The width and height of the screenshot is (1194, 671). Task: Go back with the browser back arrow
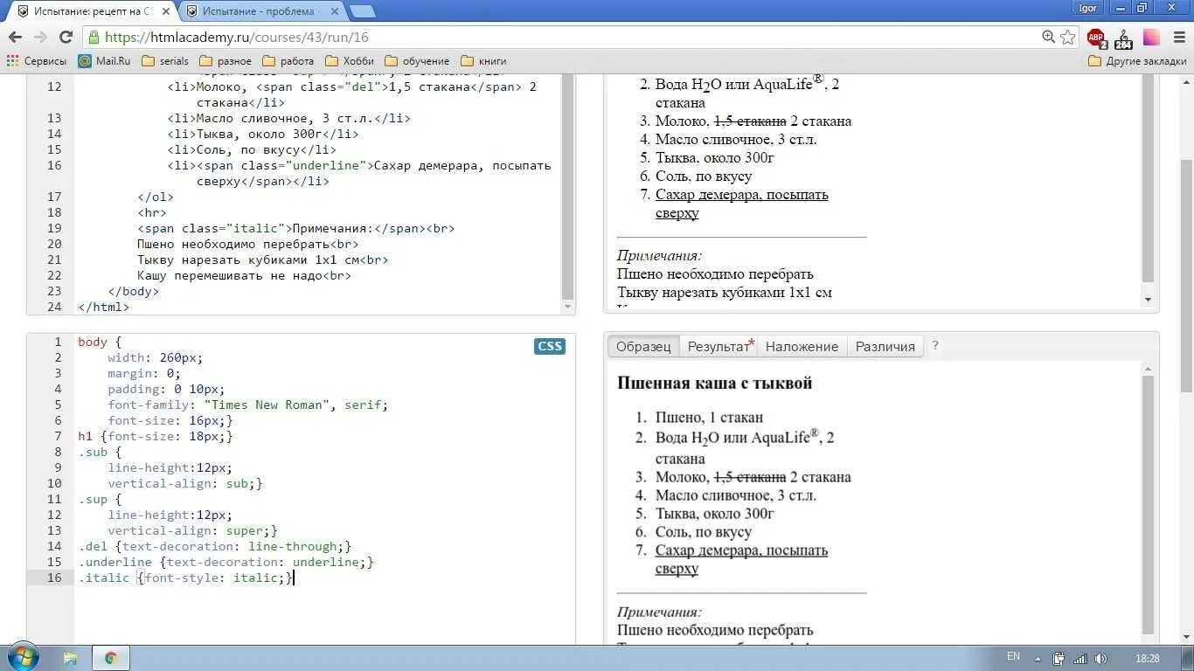pos(15,38)
